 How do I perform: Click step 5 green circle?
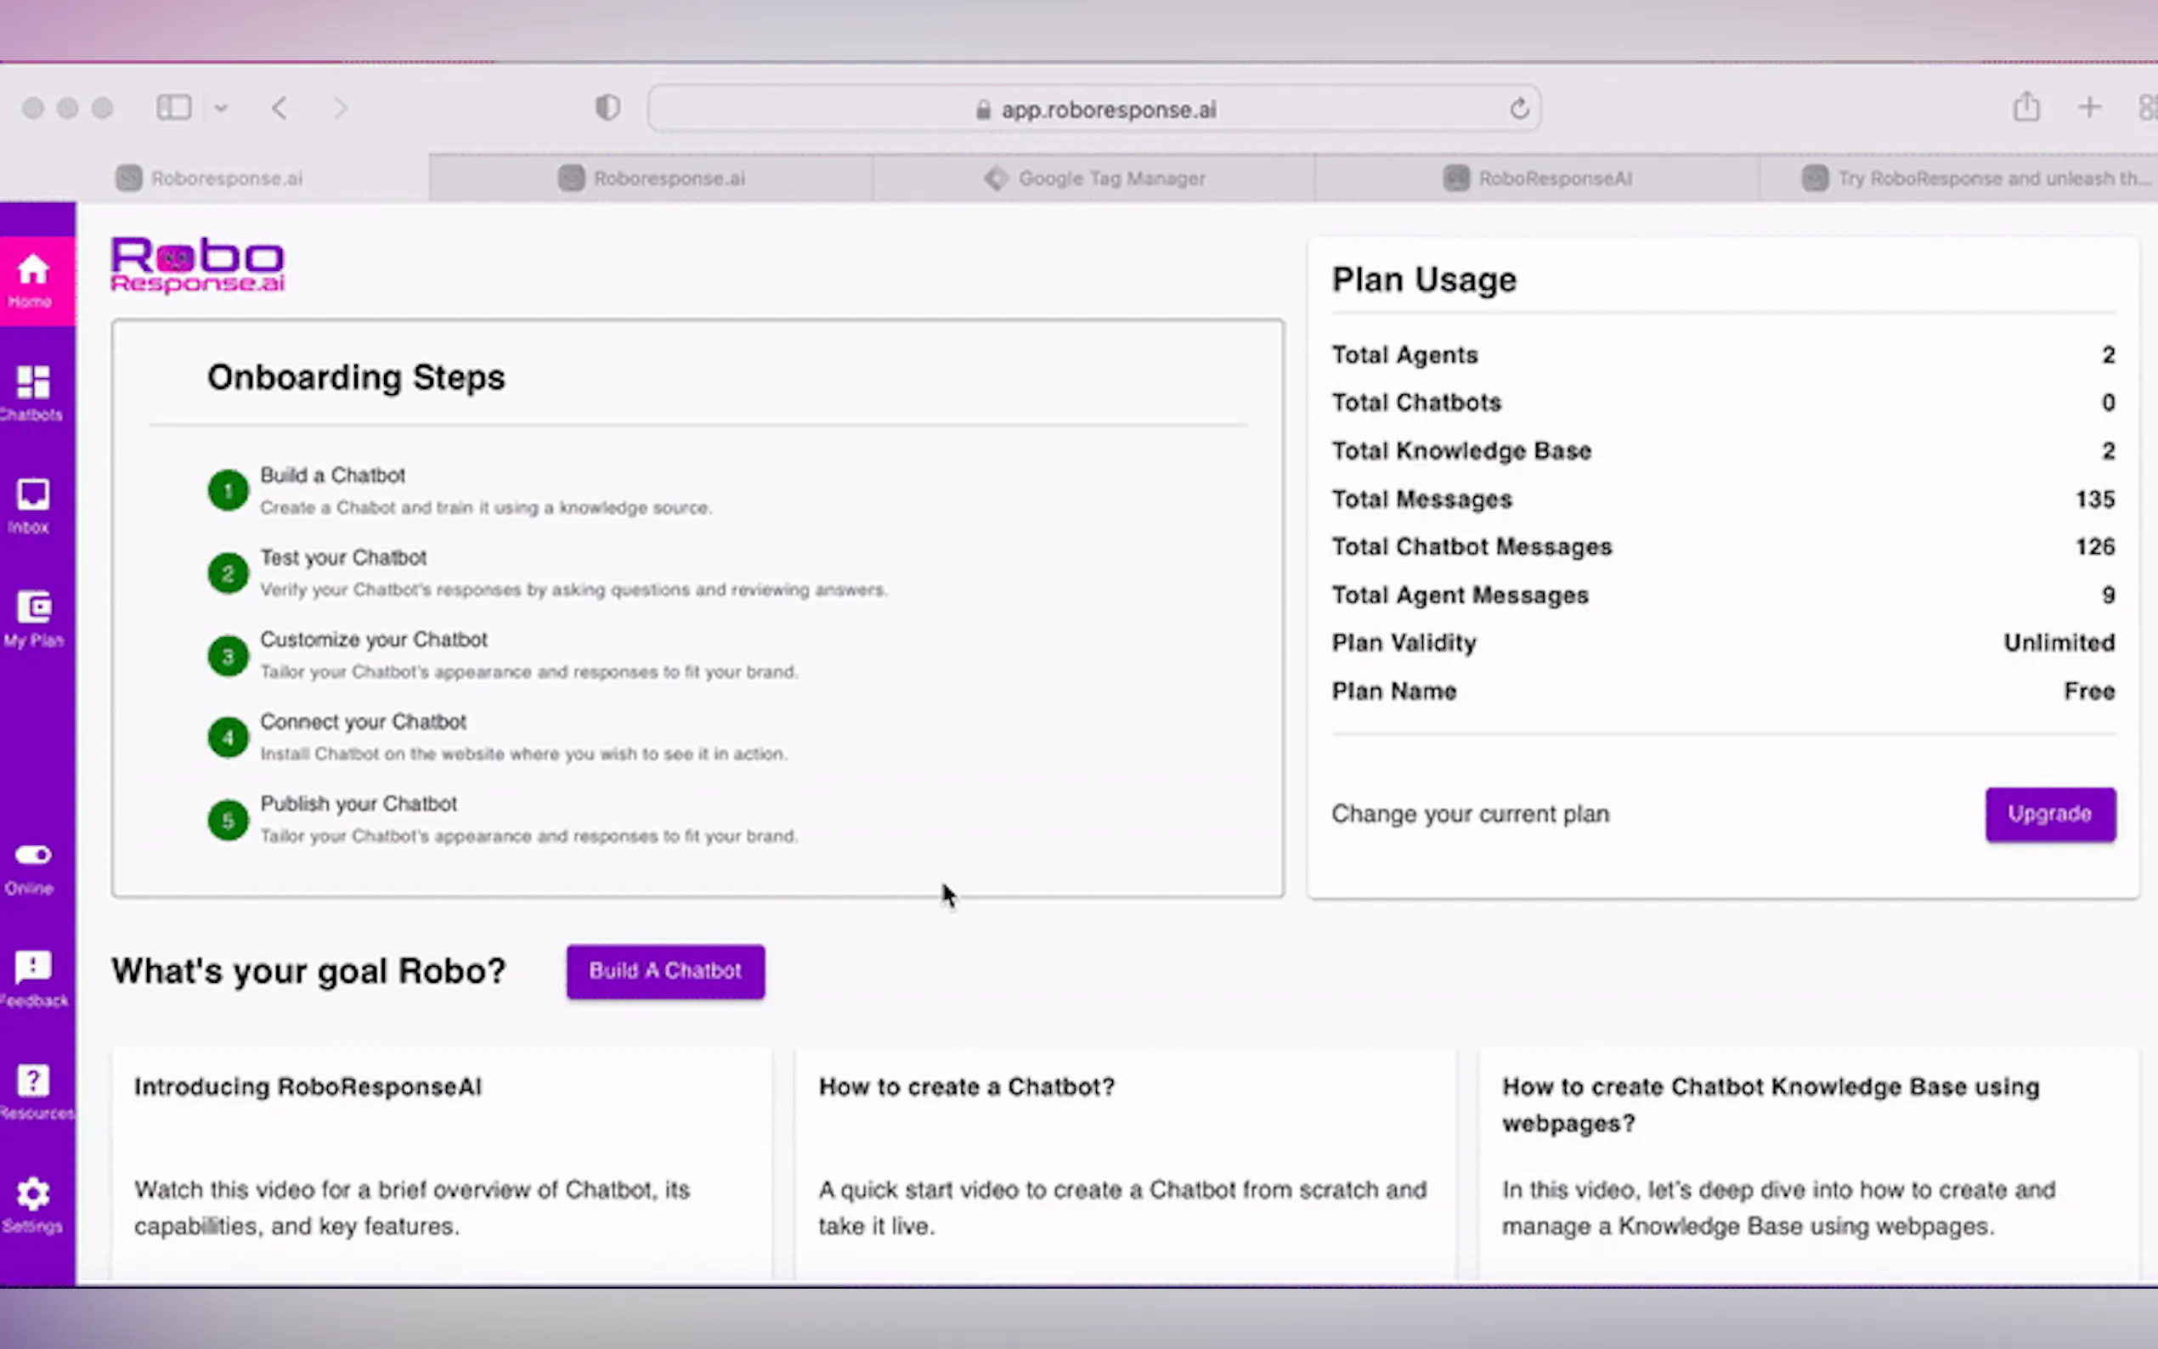(229, 820)
